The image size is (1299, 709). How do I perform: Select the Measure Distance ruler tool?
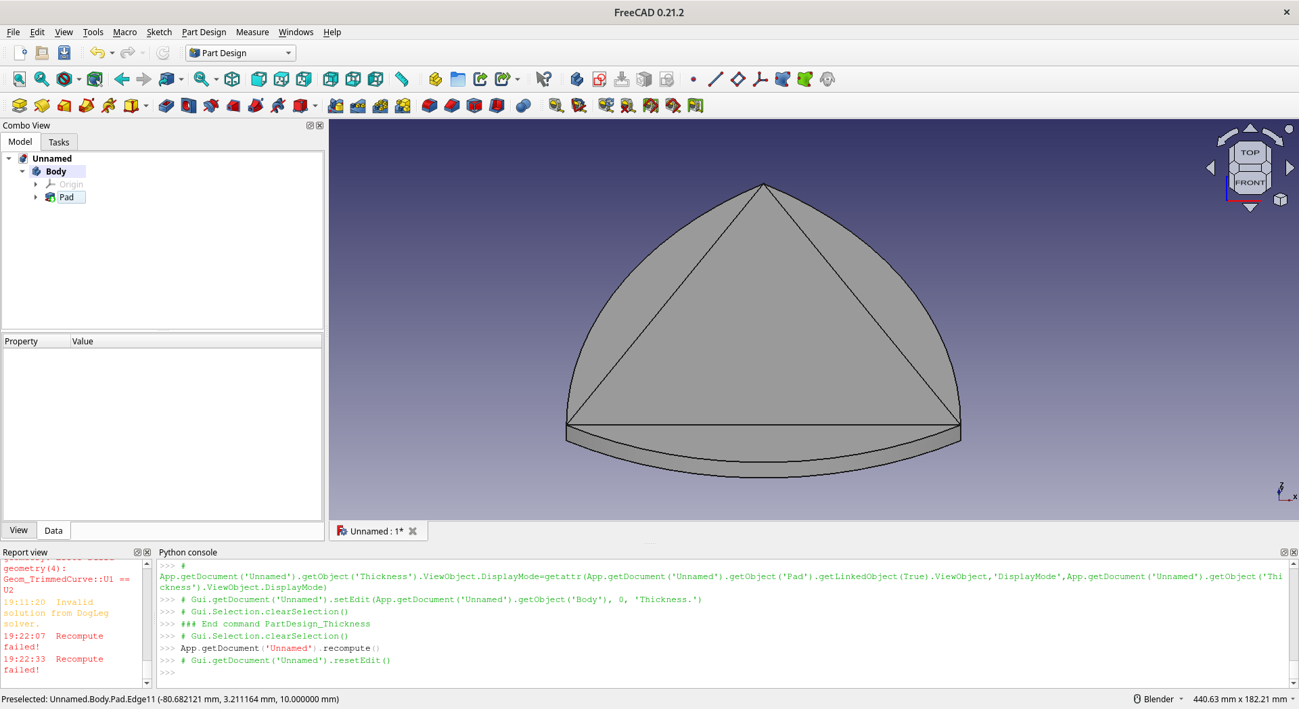pos(402,79)
